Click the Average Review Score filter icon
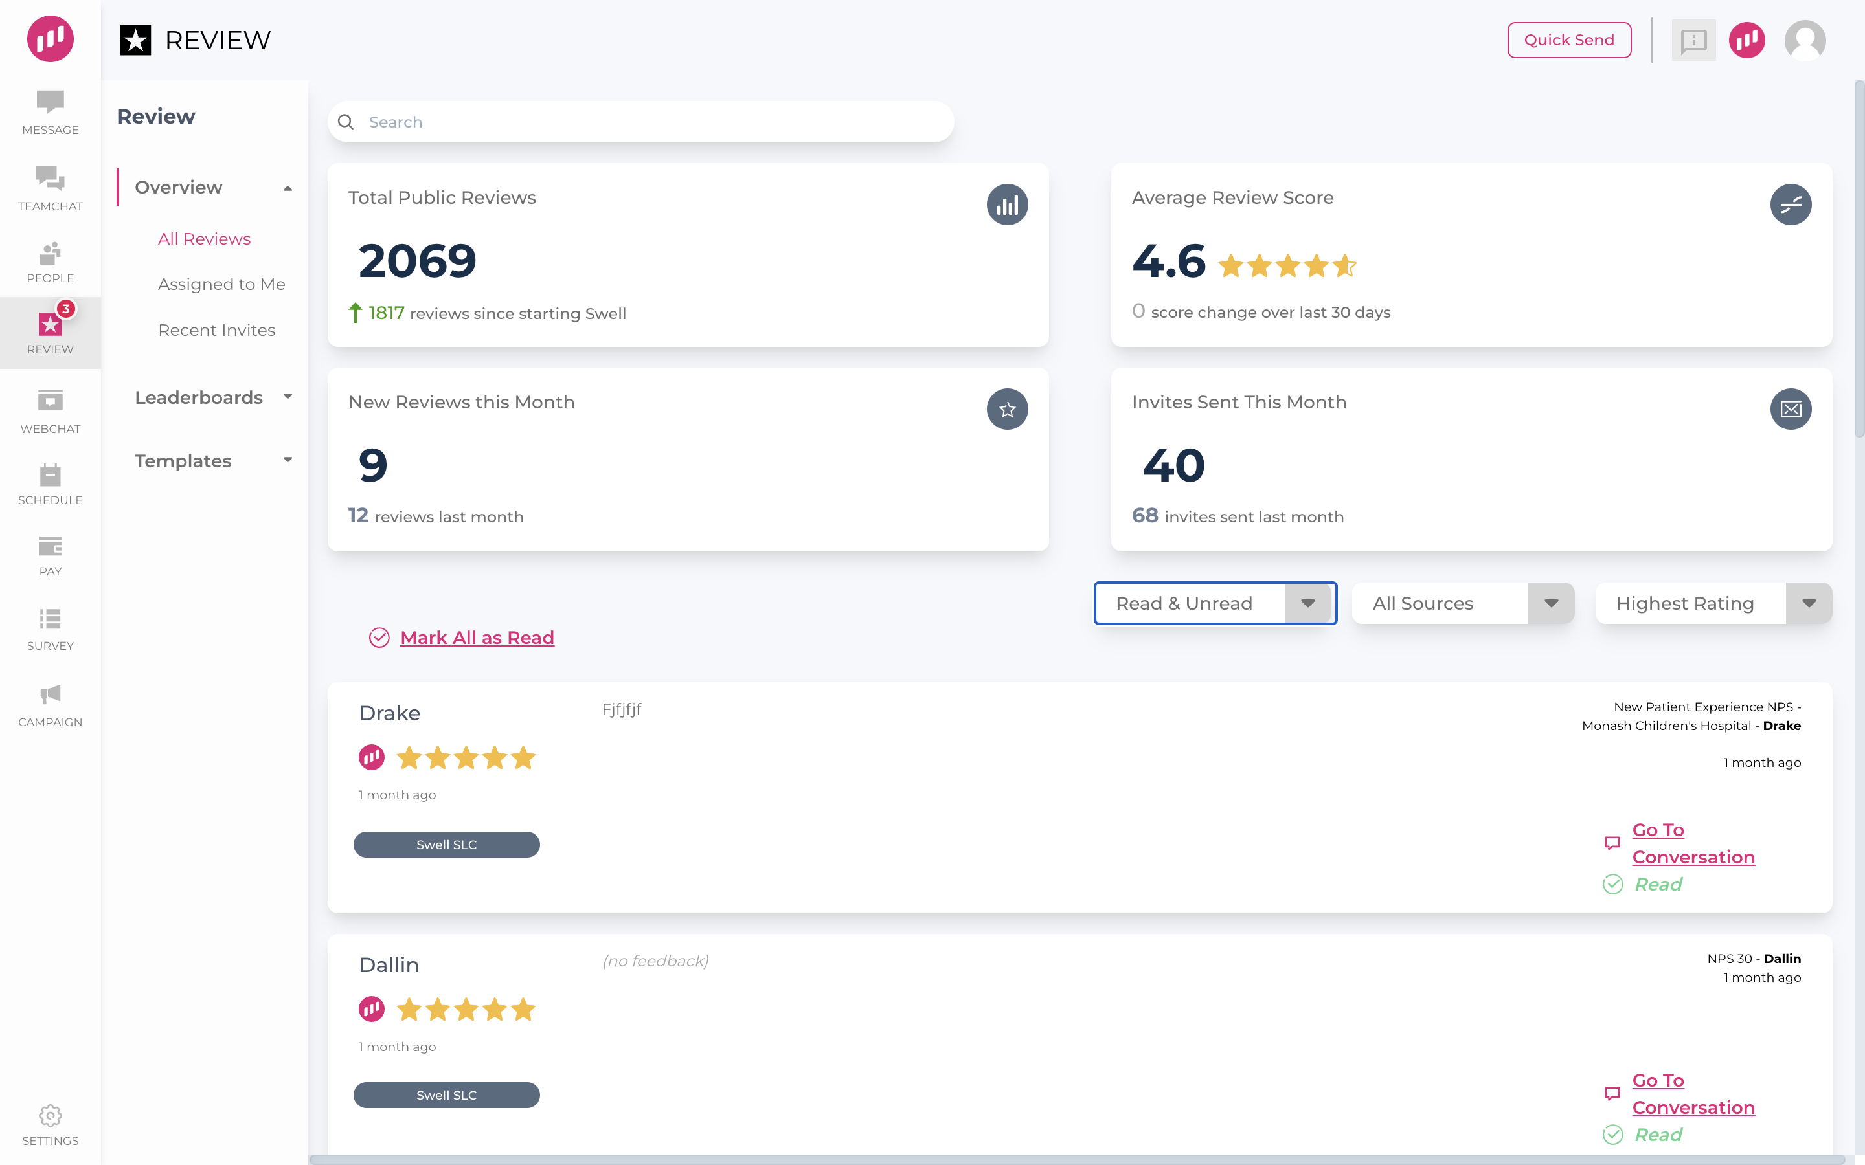 (1790, 205)
